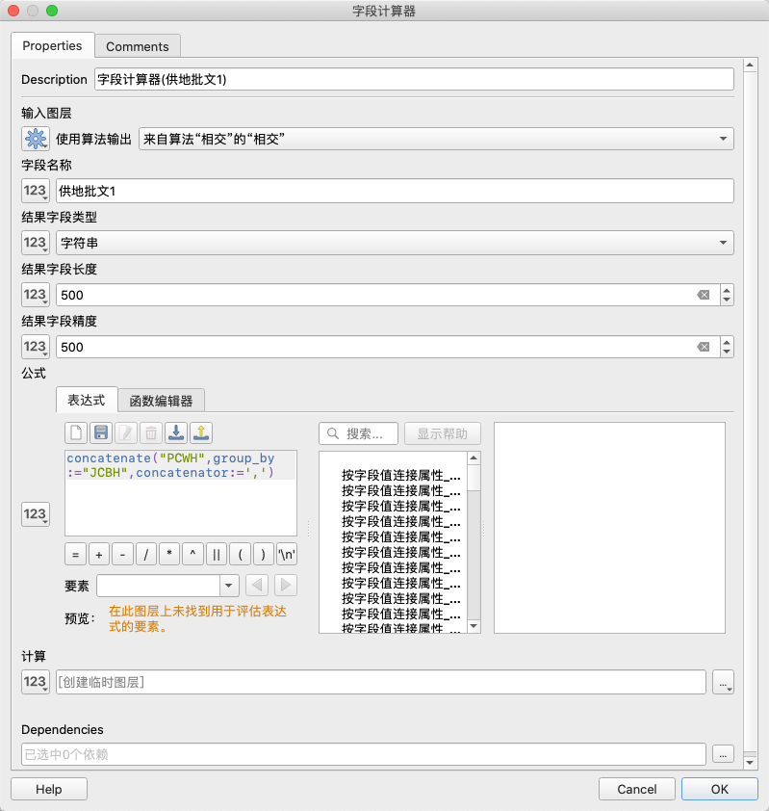Screen dimensions: 769x811
Task: Insert the string concatenation || operator
Action: tap(217, 555)
